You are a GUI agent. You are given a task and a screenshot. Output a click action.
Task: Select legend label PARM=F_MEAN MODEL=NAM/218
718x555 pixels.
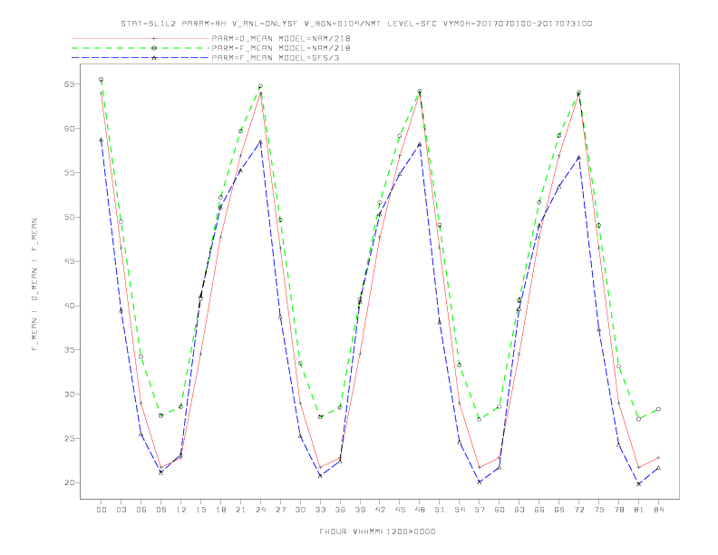click(x=281, y=48)
